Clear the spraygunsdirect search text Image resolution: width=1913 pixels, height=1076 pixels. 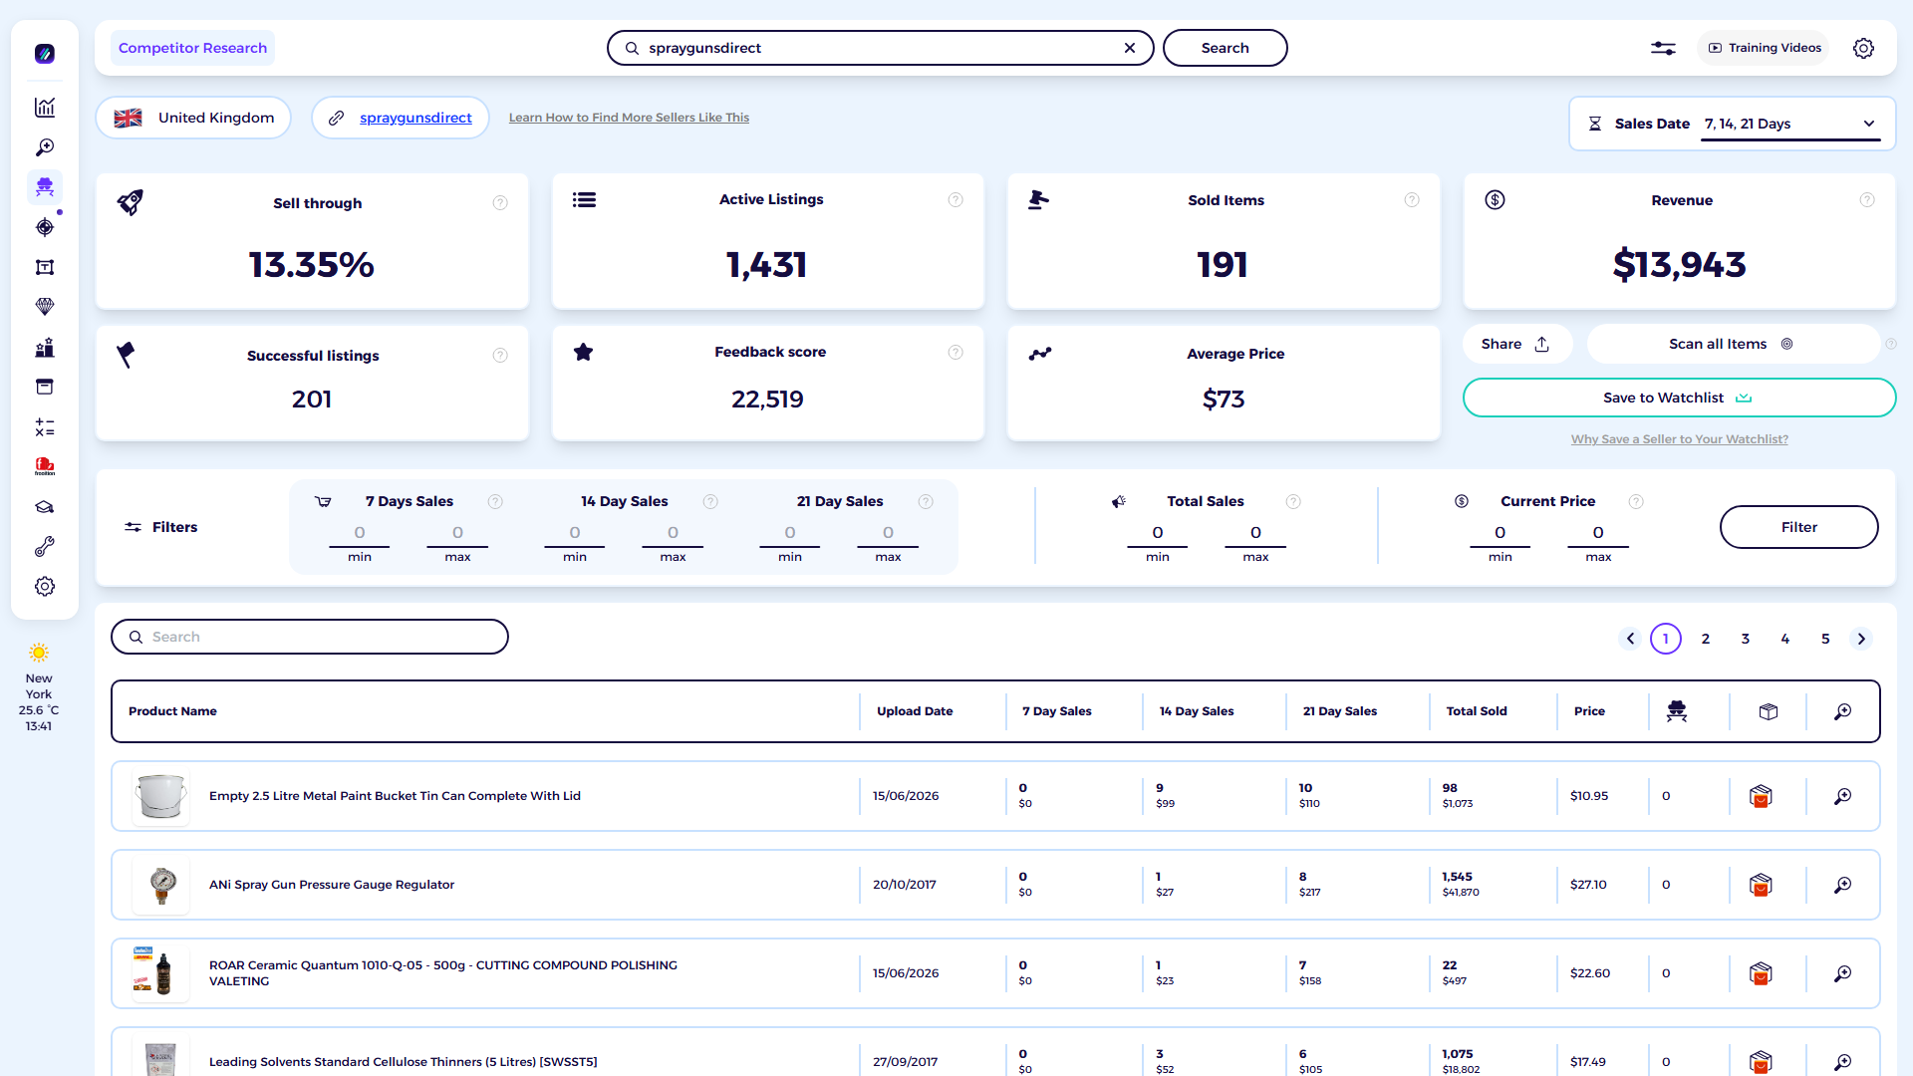pyautogui.click(x=1130, y=48)
